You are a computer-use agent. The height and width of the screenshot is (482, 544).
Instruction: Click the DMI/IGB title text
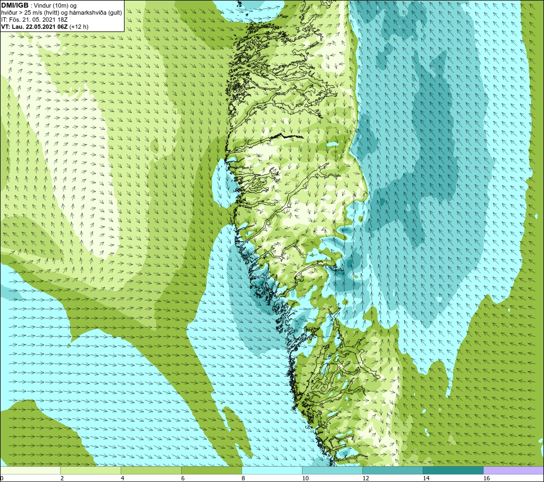15,5
